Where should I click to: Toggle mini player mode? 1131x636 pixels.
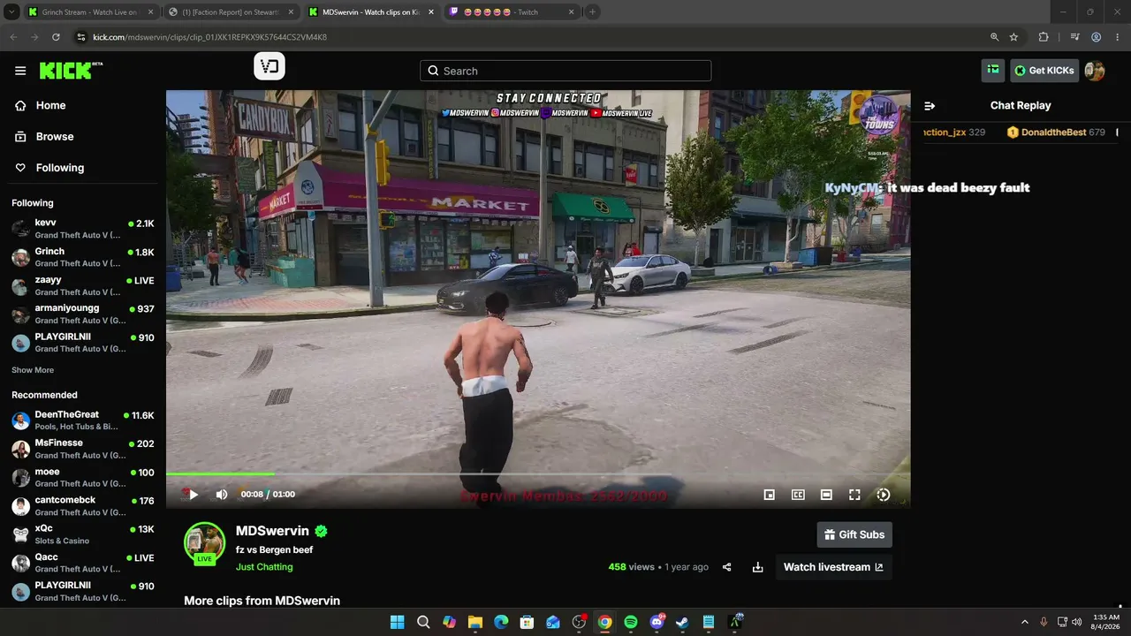pyautogui.click(x=770, y=495)
